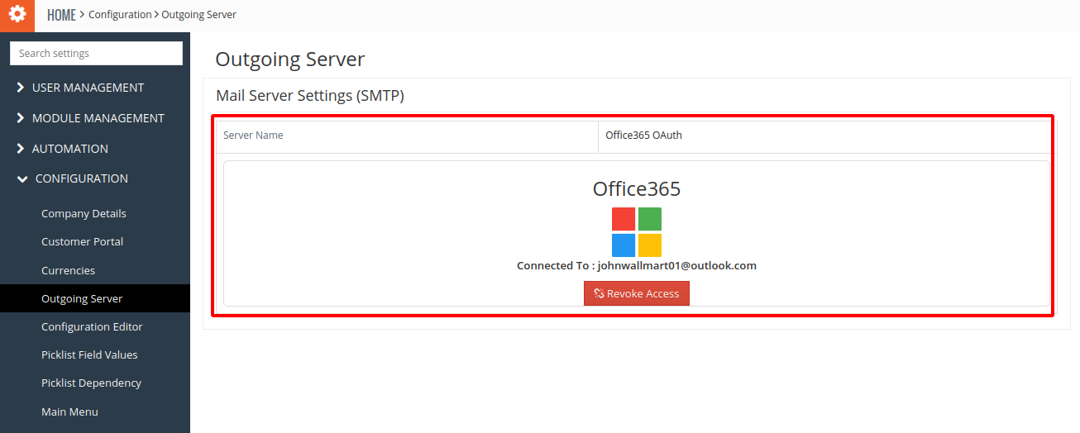Go to Picklist Field Values

[89, 355]
